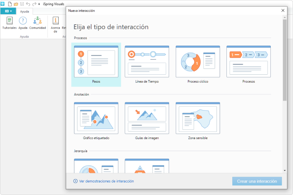Click the Jerarquía section heading

pyautogui.click(x=80, y=151)
